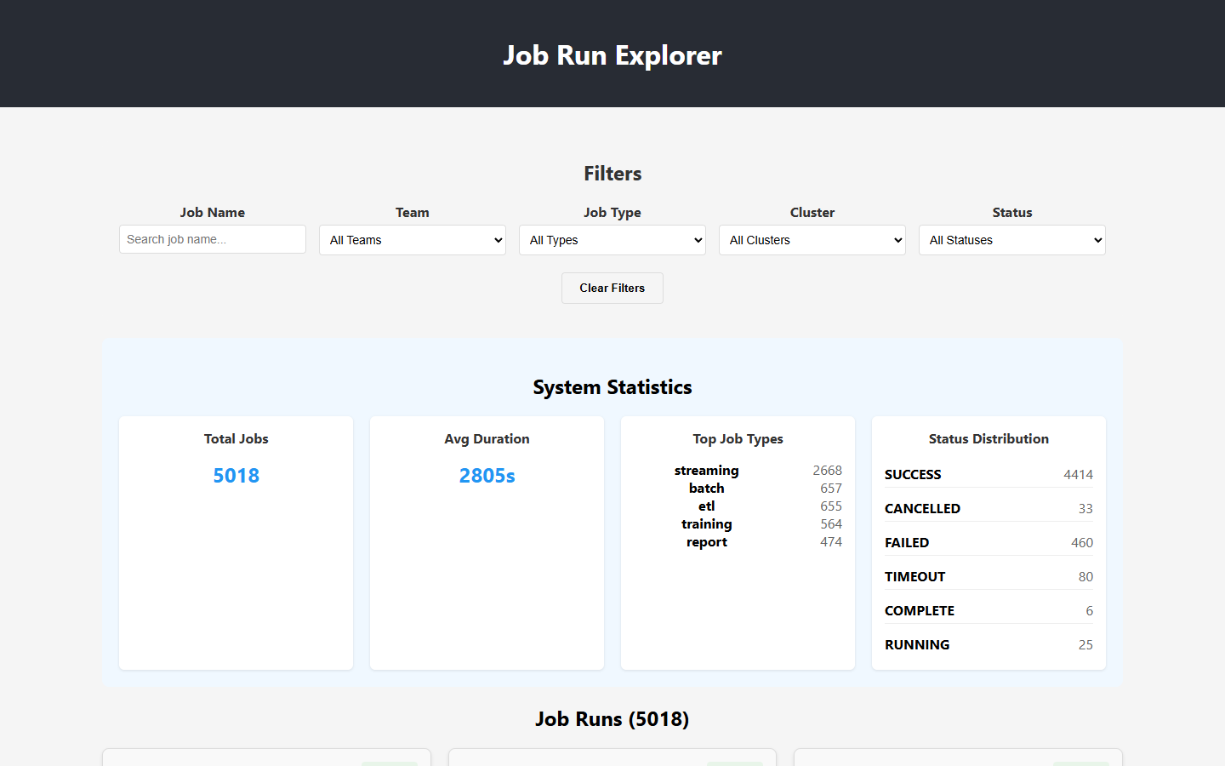Focus the Search job name input field
Image resolution: width=1225 pixels, height=766 pixels.
coord(213,239)
